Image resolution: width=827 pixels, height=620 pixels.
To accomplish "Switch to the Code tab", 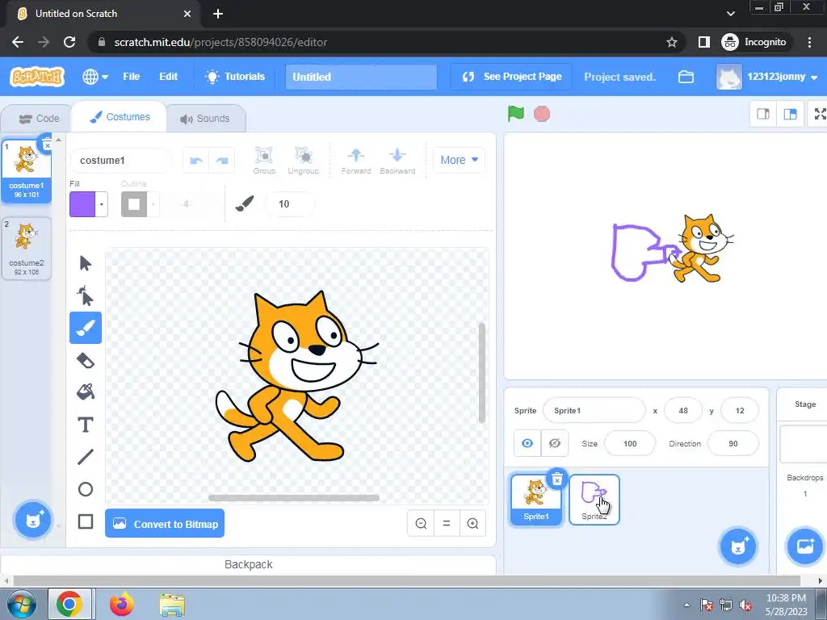I will (x=39, y=119).
